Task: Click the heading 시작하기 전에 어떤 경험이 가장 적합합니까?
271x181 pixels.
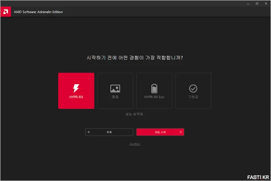Action: [135, 58]
